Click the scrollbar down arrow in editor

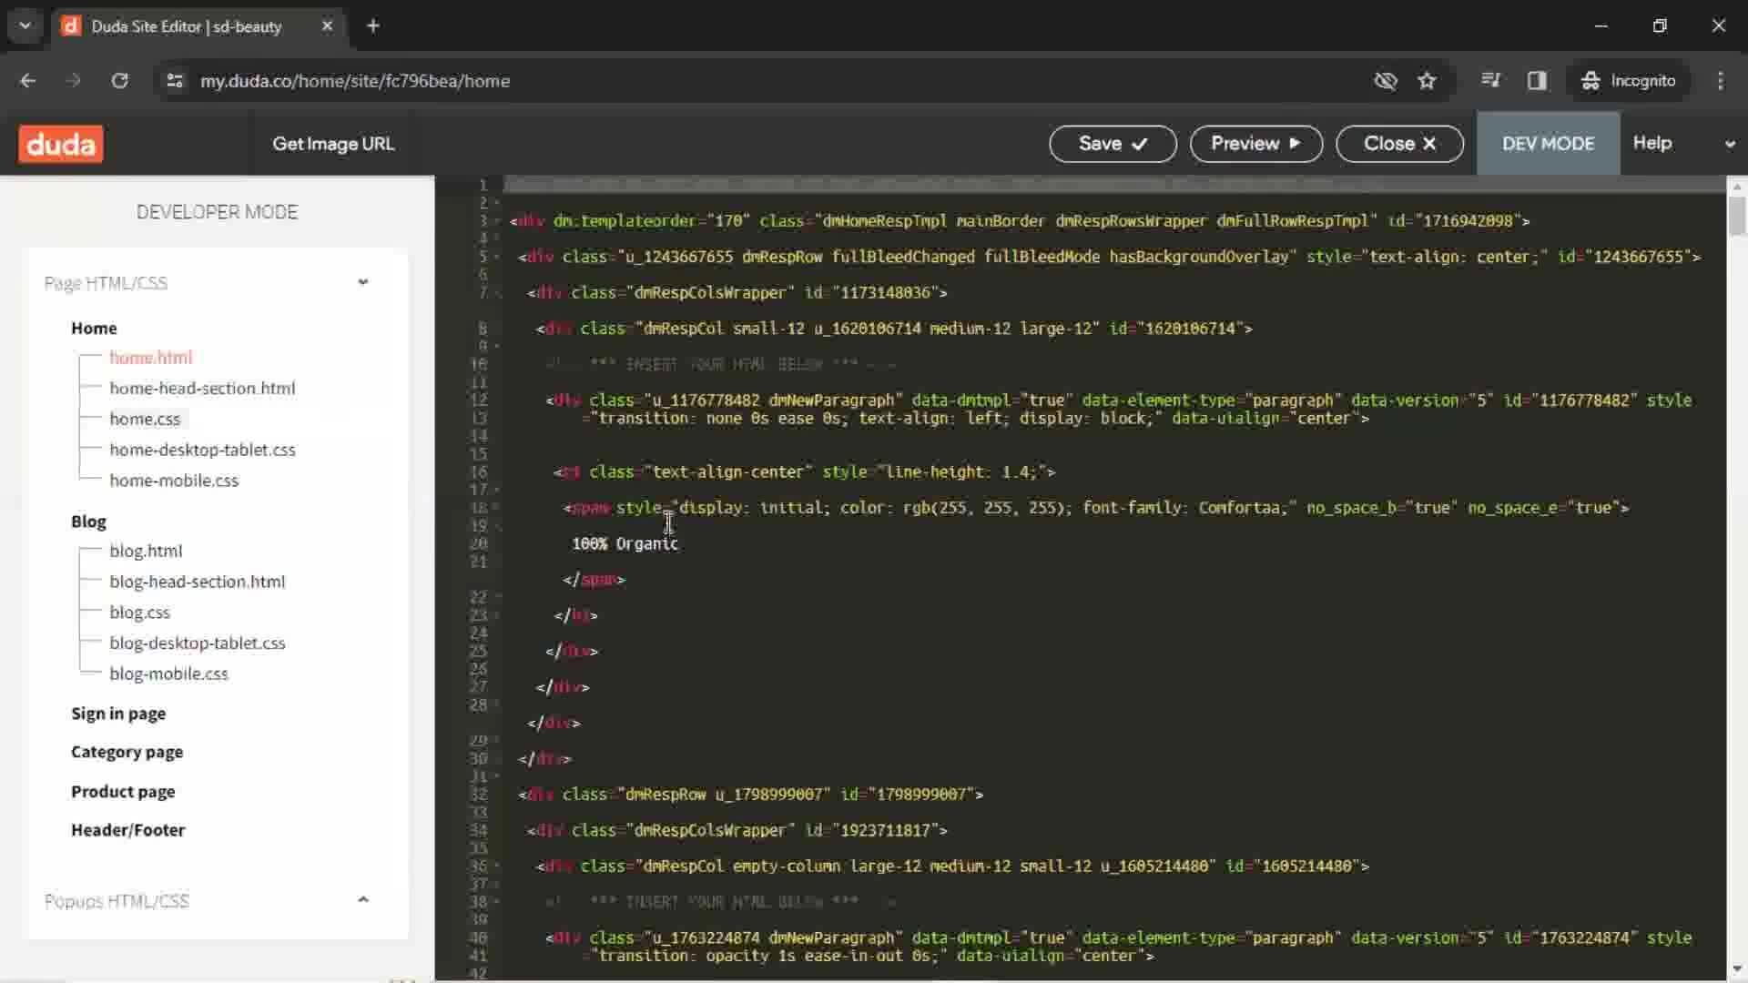click(1737, 969)
